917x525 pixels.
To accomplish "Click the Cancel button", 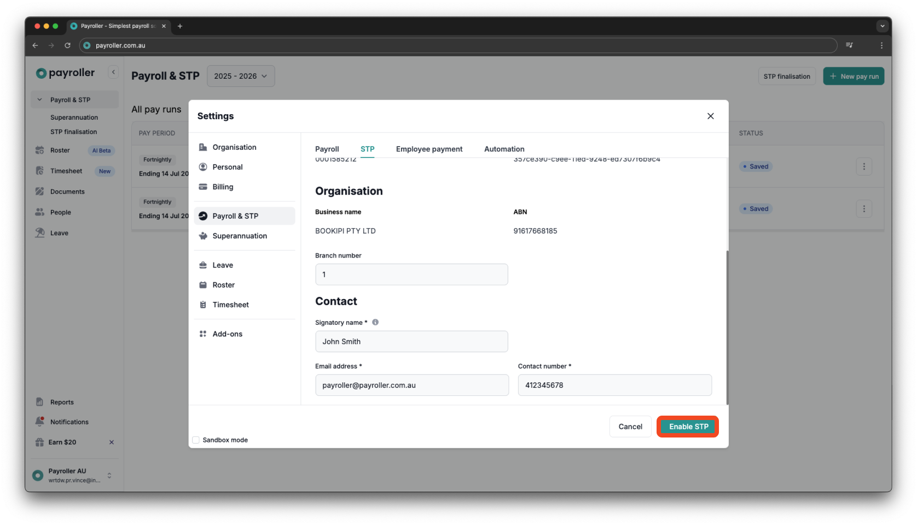I will coord(630,427).
